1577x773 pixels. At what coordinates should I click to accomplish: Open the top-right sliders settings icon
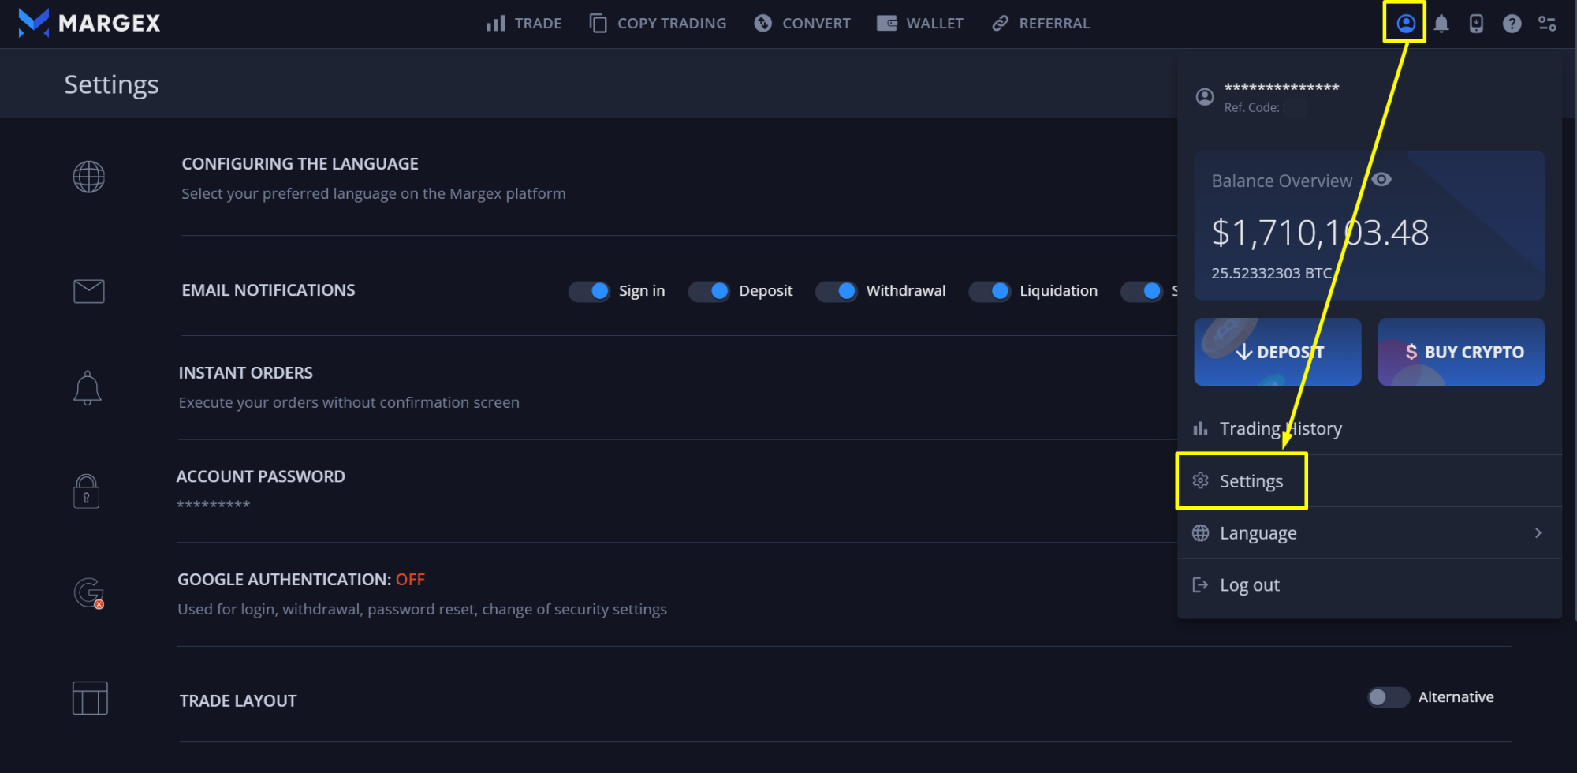(1547, 24)
